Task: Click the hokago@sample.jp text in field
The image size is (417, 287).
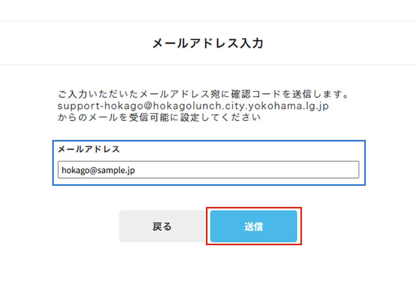Action: 98,170
